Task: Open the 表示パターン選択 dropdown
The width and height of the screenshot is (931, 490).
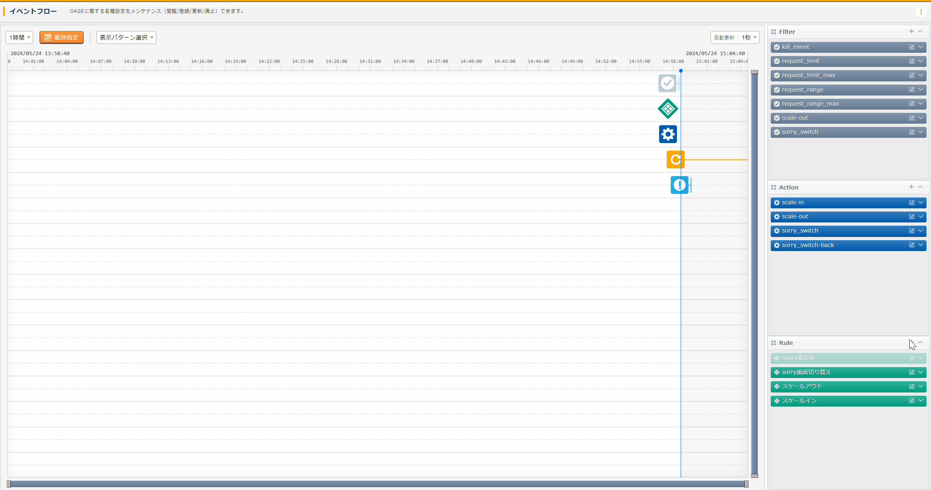Action: point(126,37)
